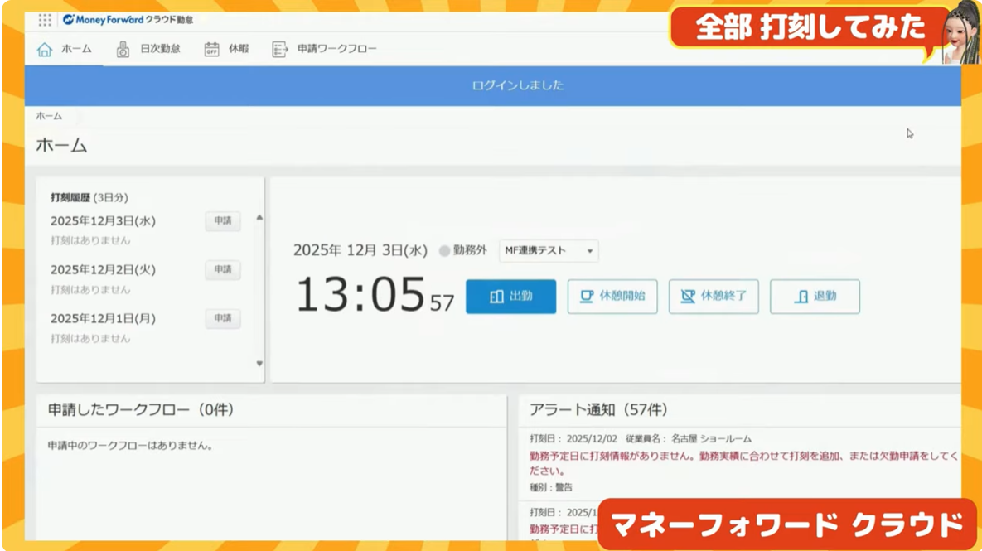Screen dimensions: 982x551
Task: Click 申請 for 2025年12月1日(月)
Action: pyautogui.click(x=223, y=319)
